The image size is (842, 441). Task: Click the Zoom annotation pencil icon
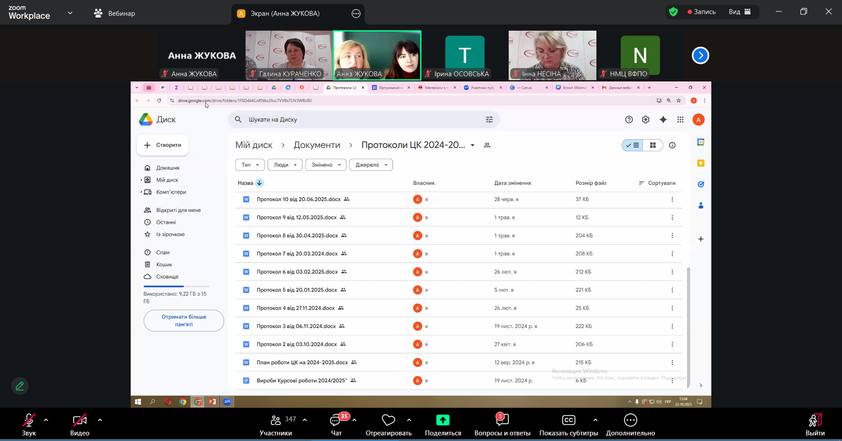(x=20, y=386)
